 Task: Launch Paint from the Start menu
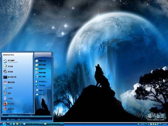(7, 93)
